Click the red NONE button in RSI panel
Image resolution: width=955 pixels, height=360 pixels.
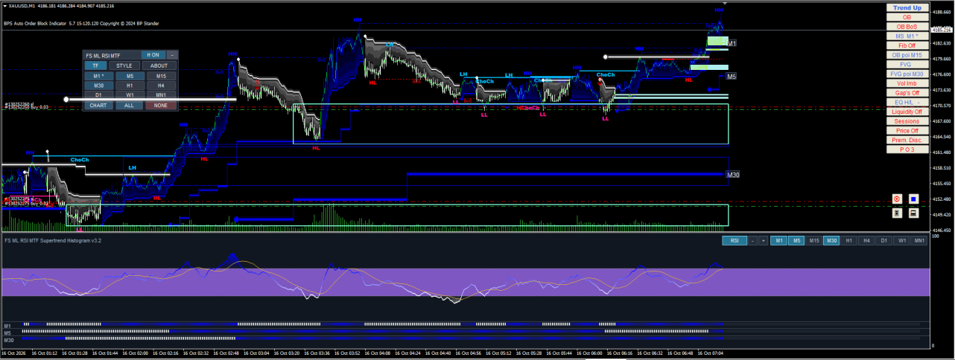(x=162, y=106)
